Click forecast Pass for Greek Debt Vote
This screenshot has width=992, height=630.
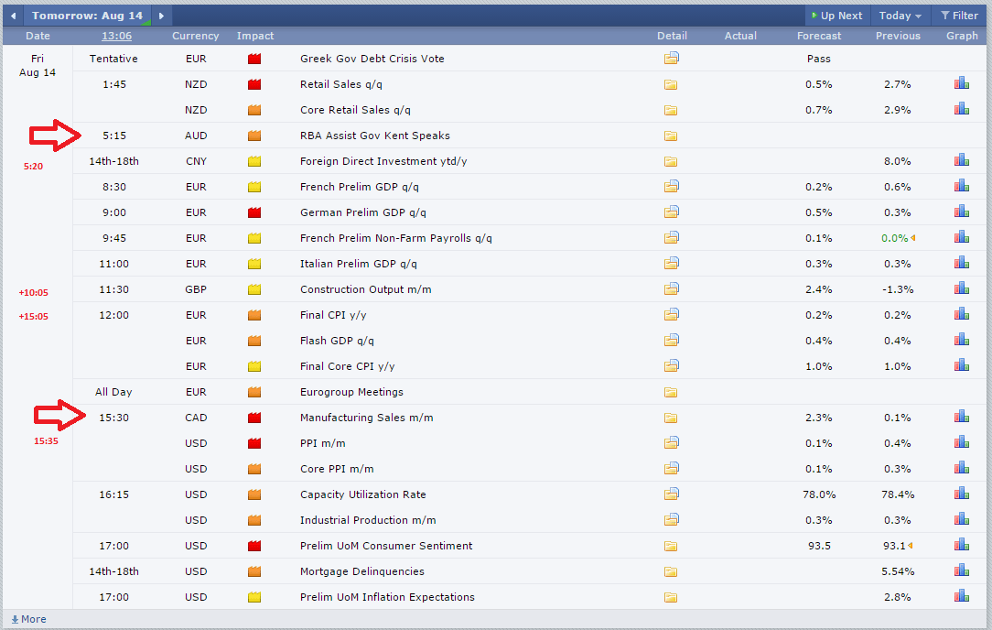pos(819,59)
